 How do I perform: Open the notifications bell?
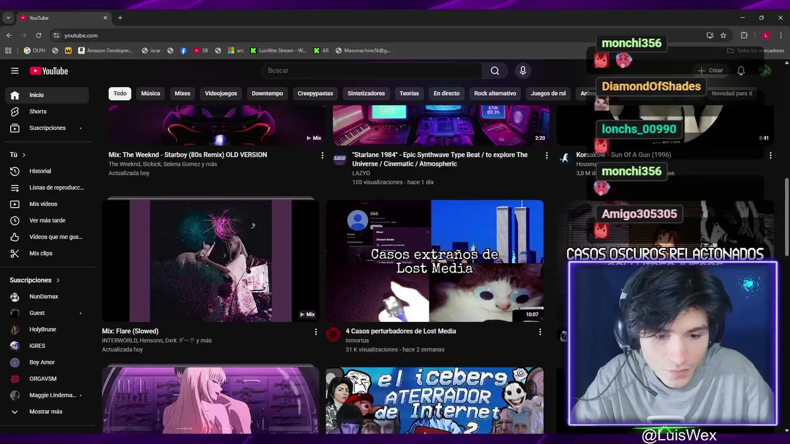tap(741, 71)
